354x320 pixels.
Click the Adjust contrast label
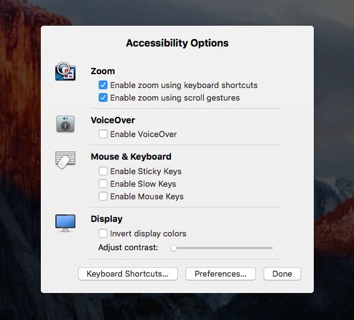pyautogui.click(x=128, y=248)
